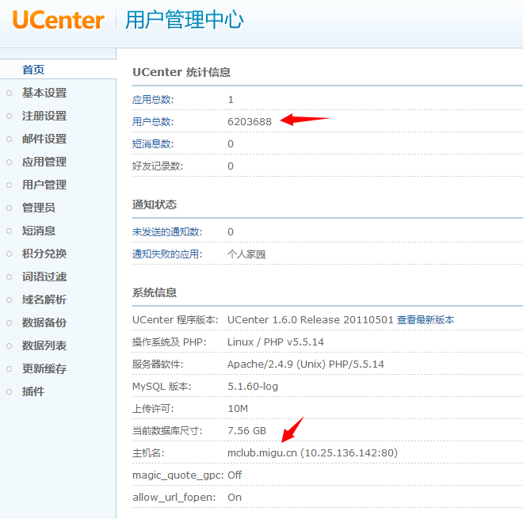Go to 注册设置 settings

pyautogui.click(x=44, y=116)
